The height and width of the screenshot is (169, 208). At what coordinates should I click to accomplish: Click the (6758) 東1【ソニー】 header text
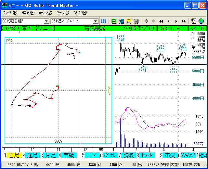(28, 28)
